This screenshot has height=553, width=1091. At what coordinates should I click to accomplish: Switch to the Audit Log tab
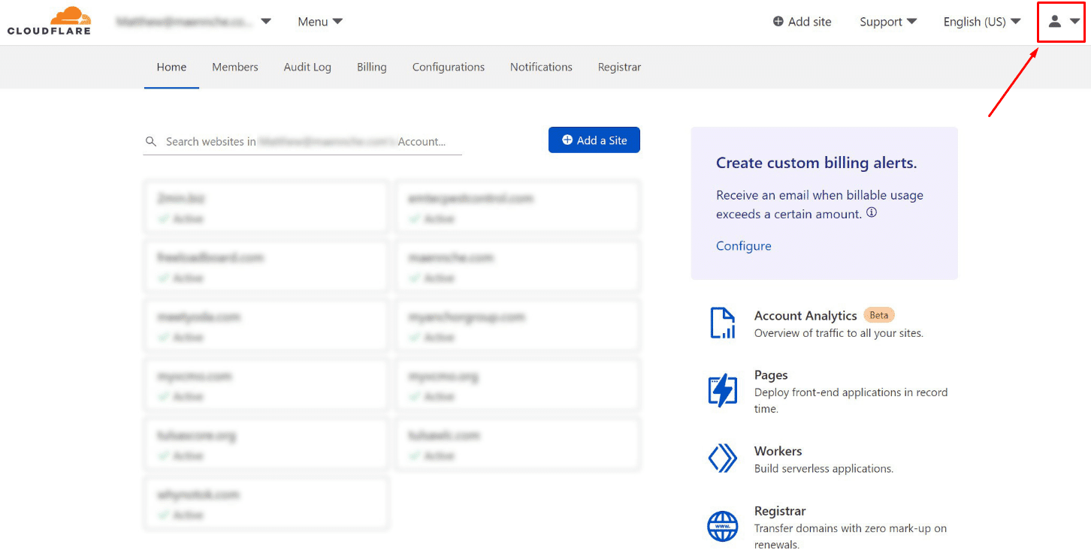307,67
